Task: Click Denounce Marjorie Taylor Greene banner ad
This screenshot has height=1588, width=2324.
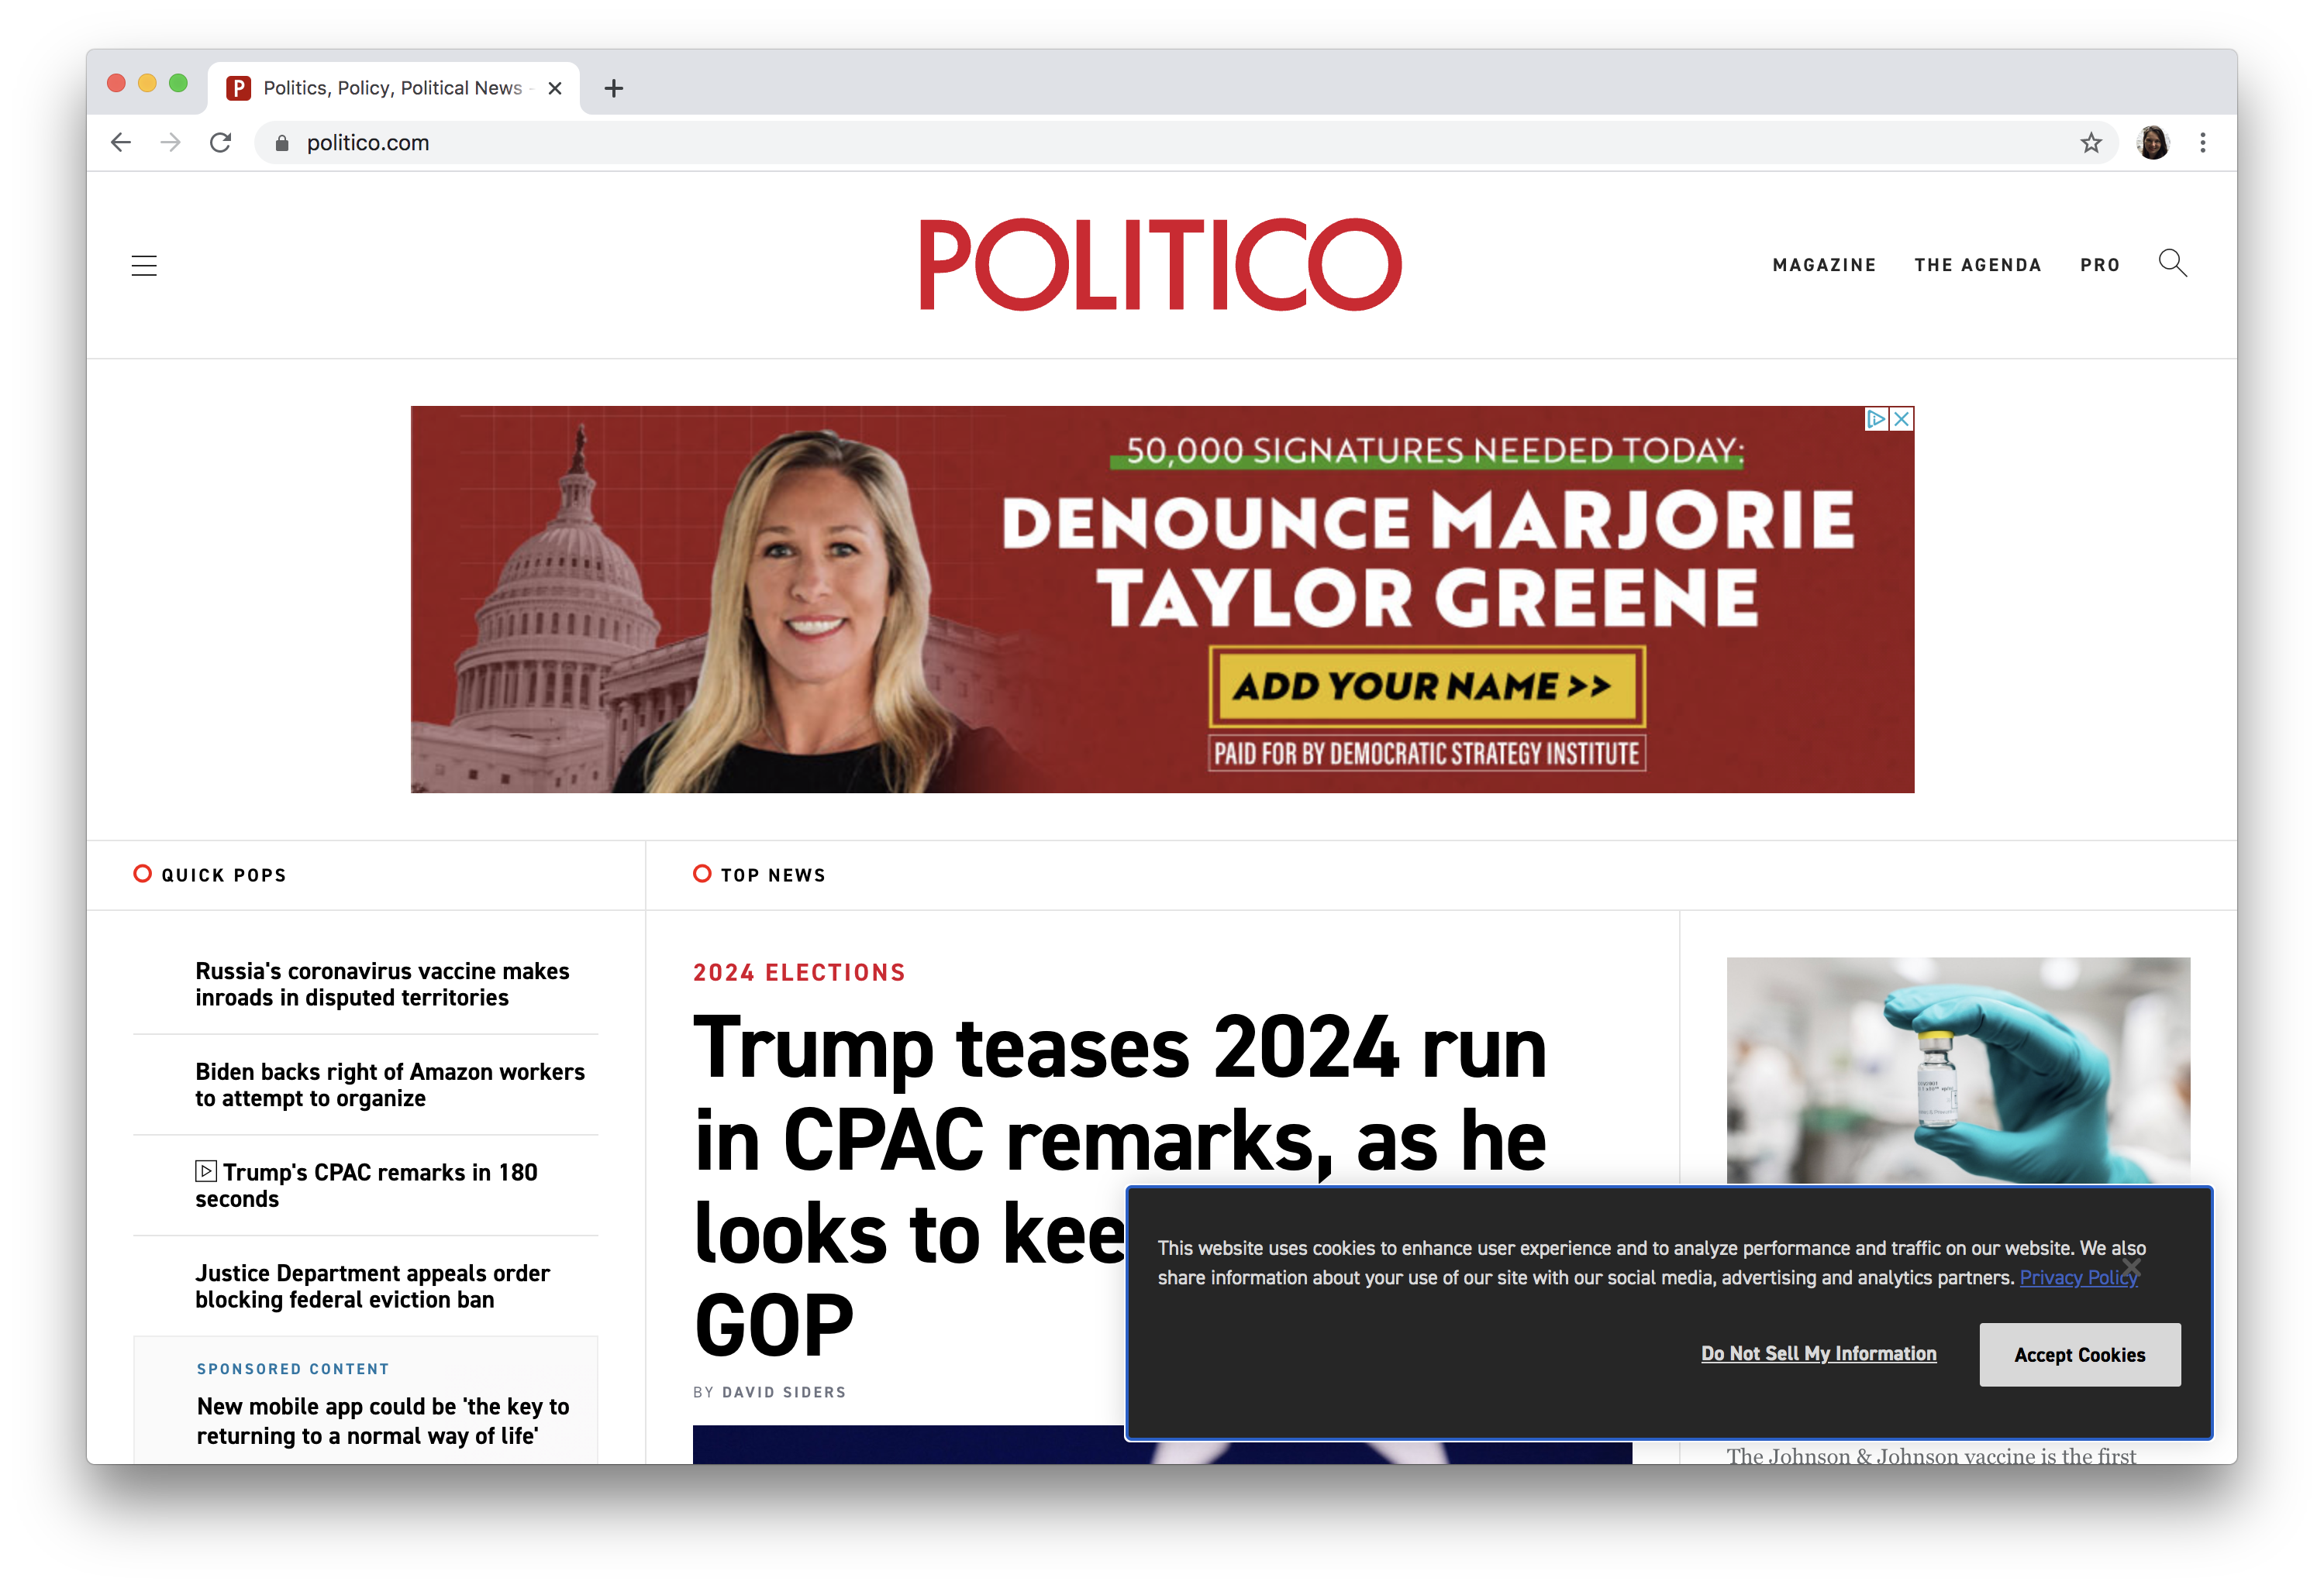Action: coord(1162,599)
